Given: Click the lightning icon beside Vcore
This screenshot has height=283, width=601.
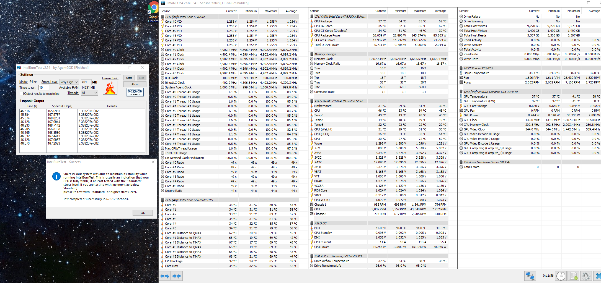Looking at the screenshot, I should point(312,143).
